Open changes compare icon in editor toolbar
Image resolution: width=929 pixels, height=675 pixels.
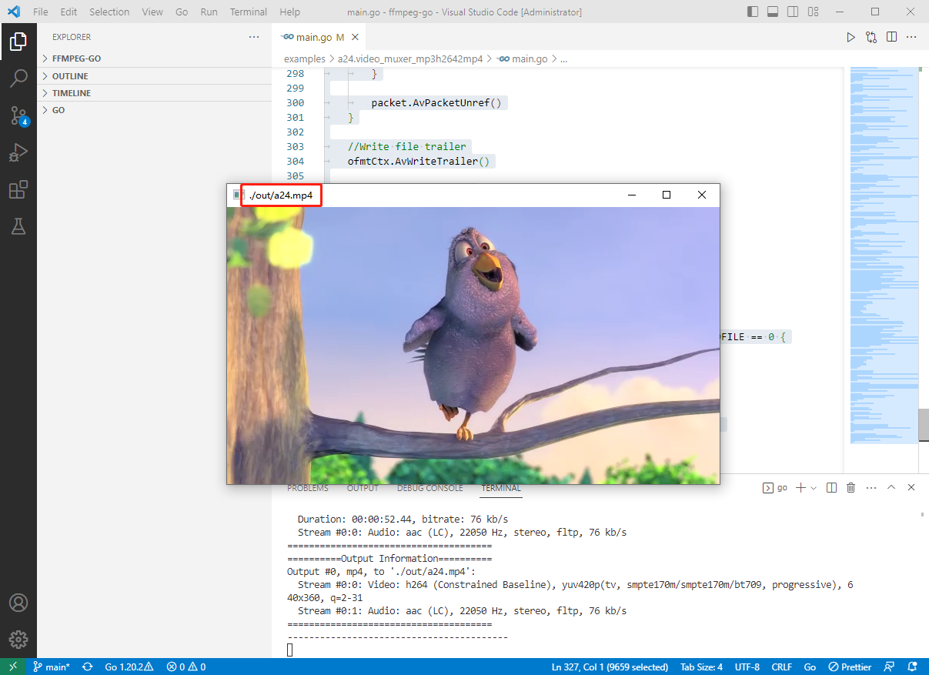point(871,37)
